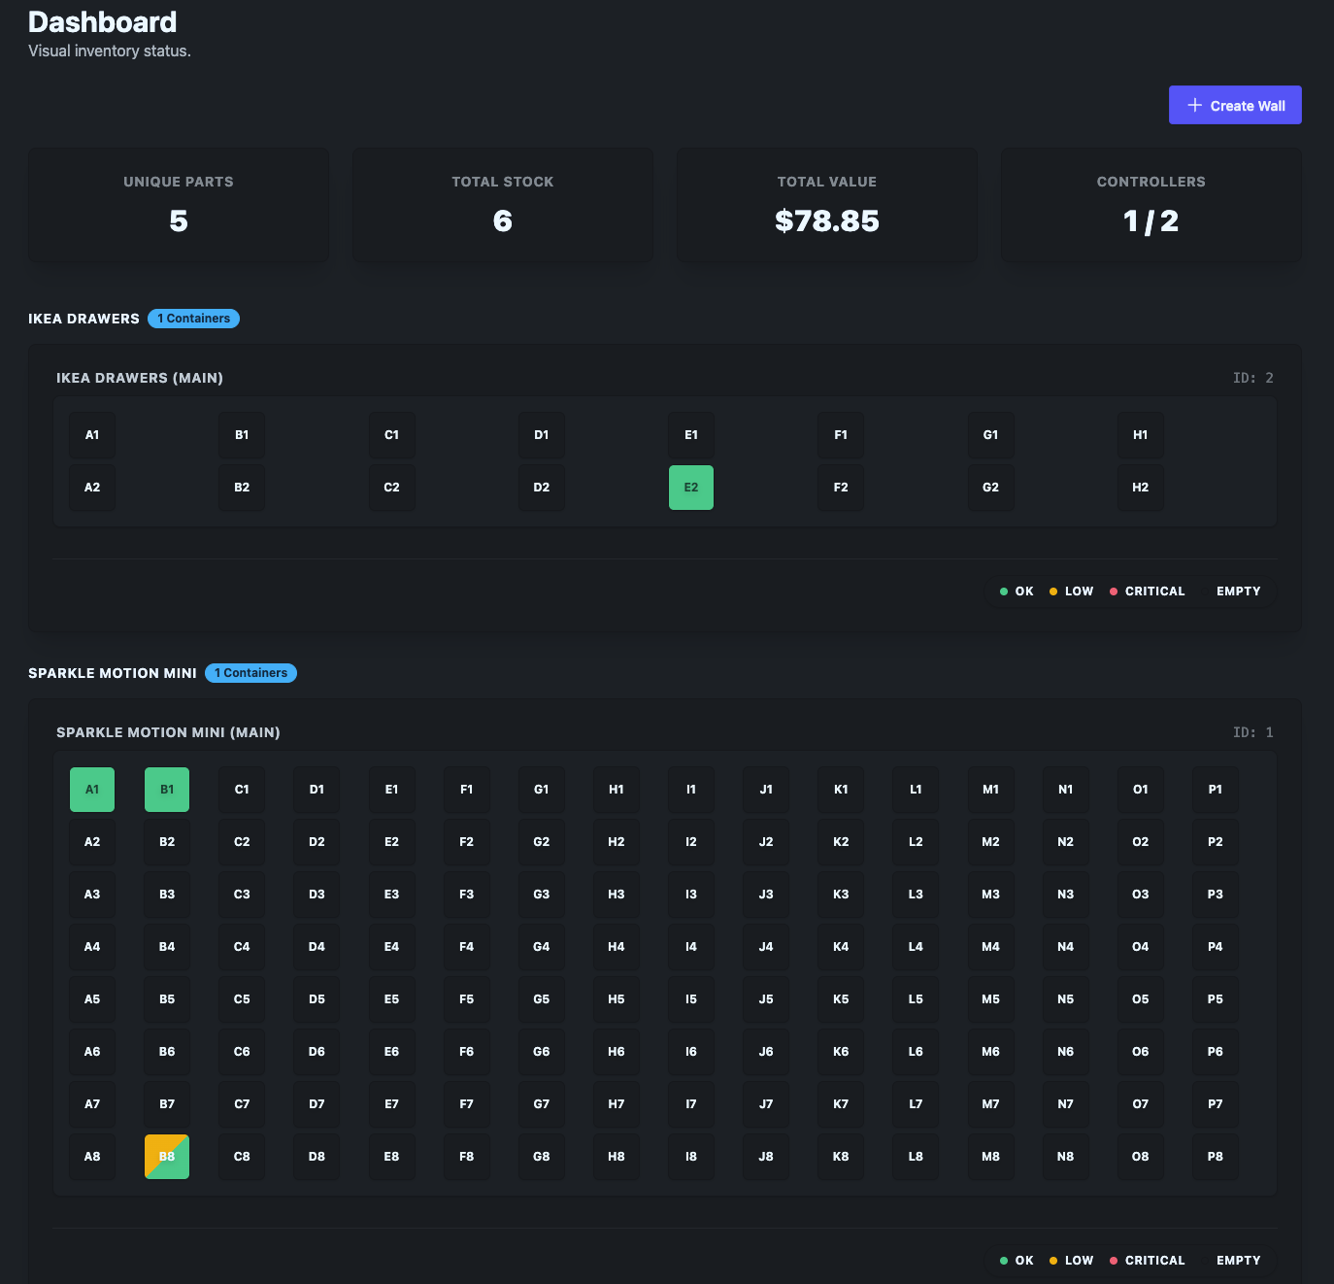Open the 1 Containers badge next to IKEA DRAWERS
Viewport: 1334px width, 1284px height.
193,318
